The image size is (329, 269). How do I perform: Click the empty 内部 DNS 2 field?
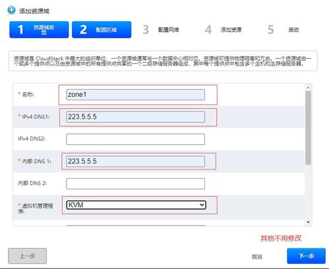[x=135, y=184]
